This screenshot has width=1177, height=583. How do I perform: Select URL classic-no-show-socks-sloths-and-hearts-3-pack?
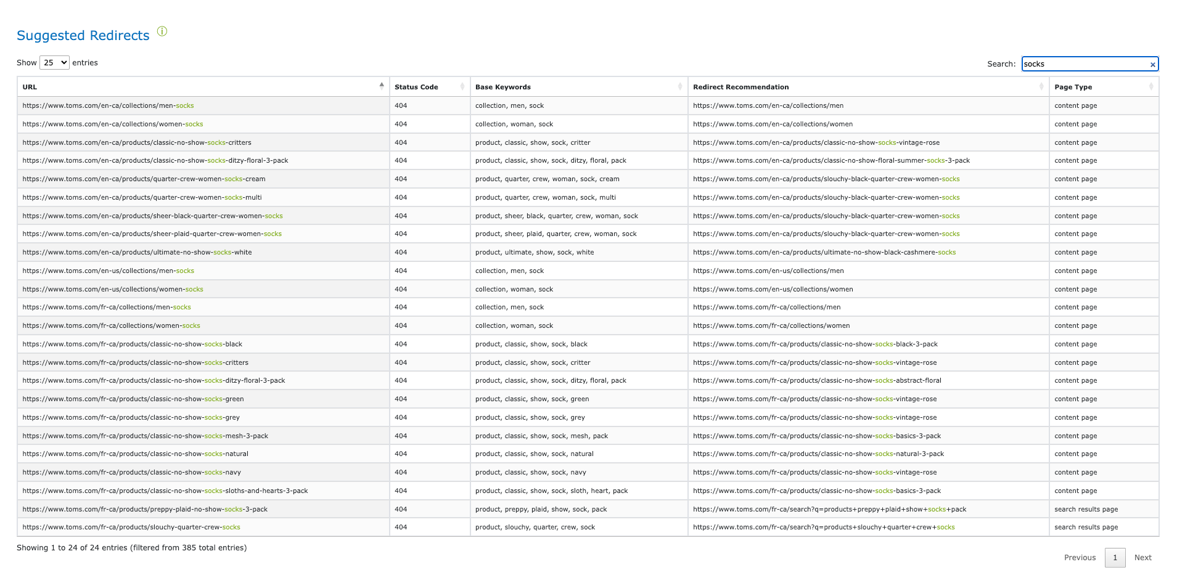[x=165, y=491]
